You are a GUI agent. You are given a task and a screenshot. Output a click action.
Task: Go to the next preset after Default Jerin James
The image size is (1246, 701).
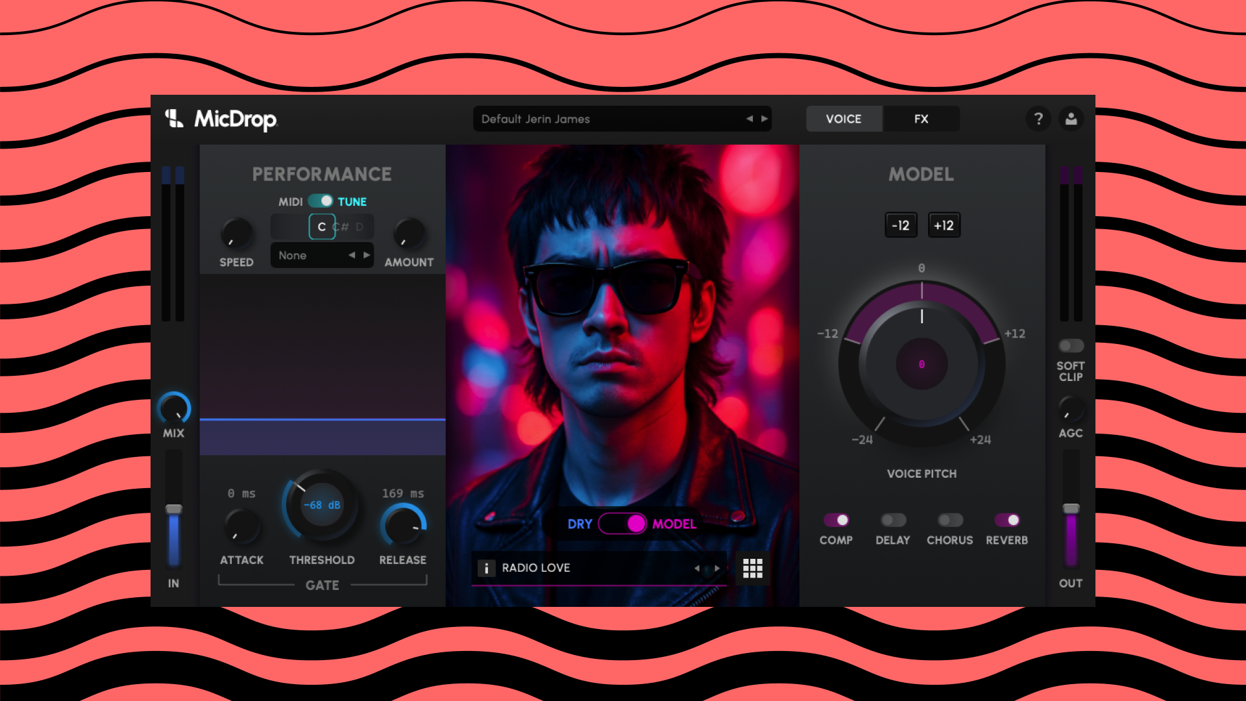click(x=764, y=119)
